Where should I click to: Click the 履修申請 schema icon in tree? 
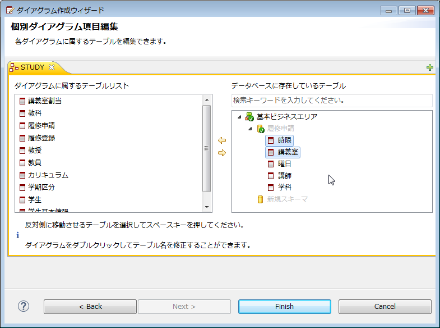[261, 129]
